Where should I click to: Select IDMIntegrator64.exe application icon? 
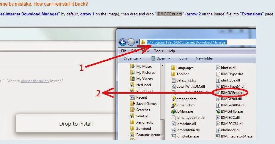click(x=218, y=136)
